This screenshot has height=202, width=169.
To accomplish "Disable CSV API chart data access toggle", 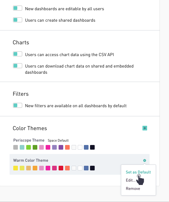I will (x=18, y=54).
